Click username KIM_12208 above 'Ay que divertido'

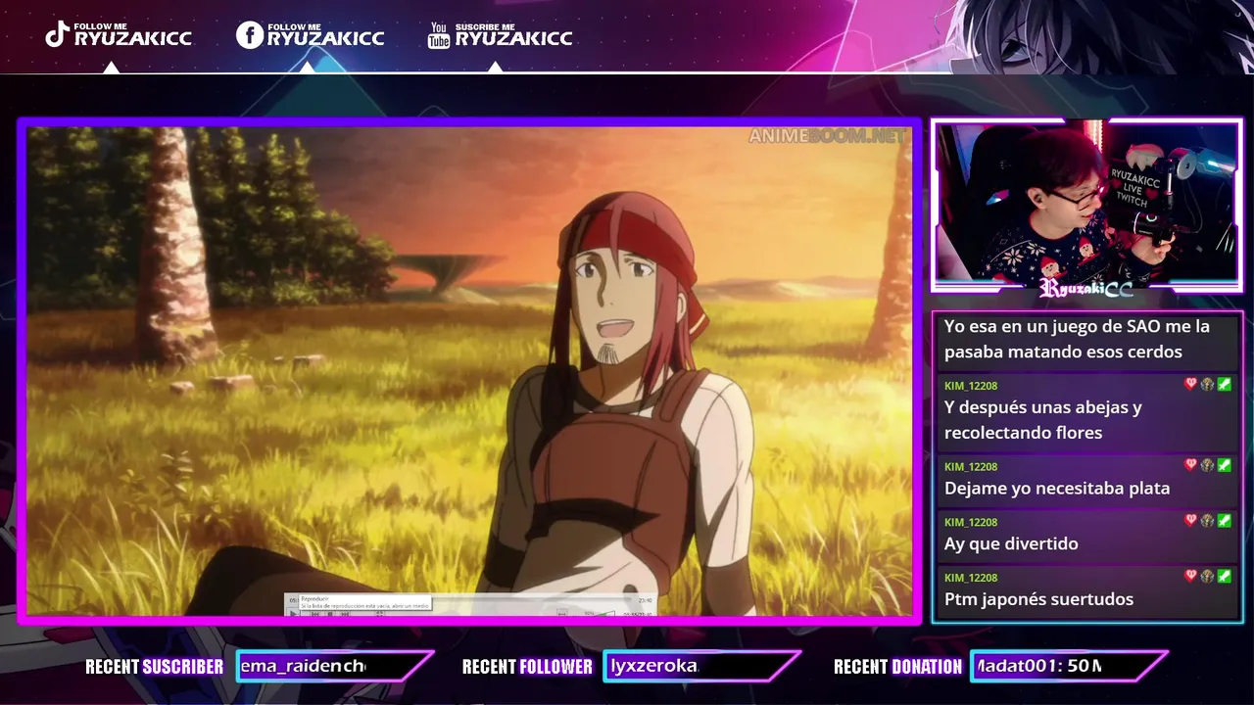click(971, 522)
